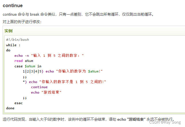Click the echo -n "输入 1 到 5" line
185x127 pixels.
pyautogui.click(x=49, y=55)
